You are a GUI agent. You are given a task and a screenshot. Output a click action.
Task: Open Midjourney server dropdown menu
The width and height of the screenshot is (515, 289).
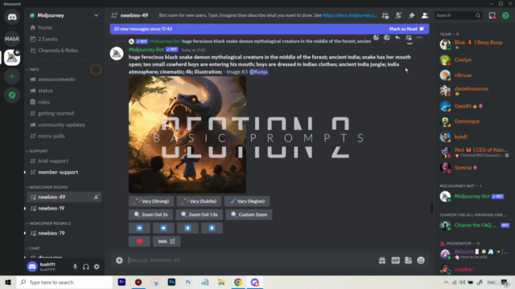[64, 15]
